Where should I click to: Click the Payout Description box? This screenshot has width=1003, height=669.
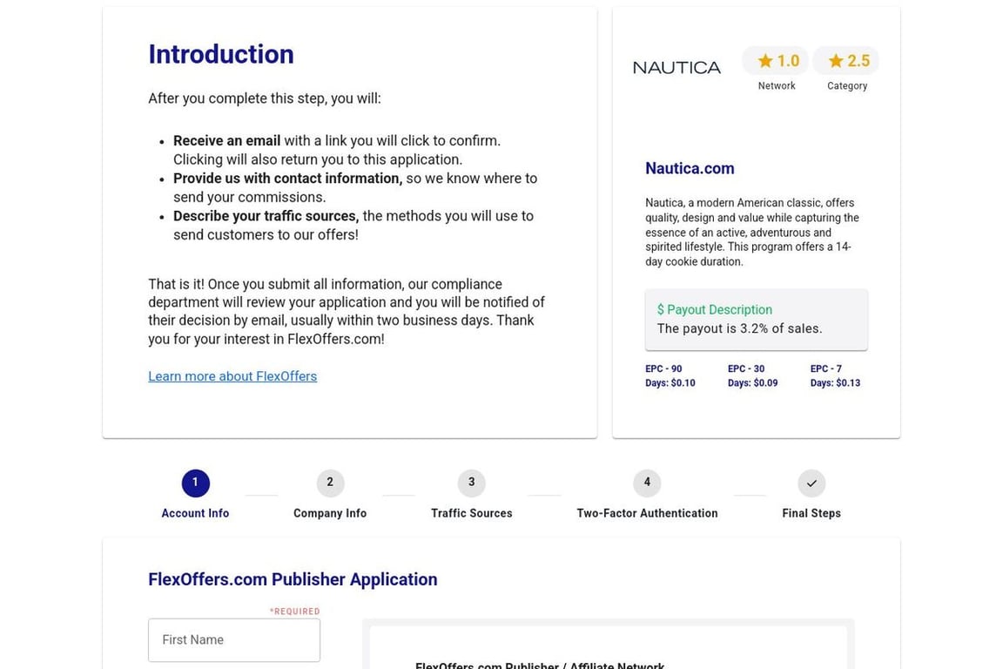(756, 320)
